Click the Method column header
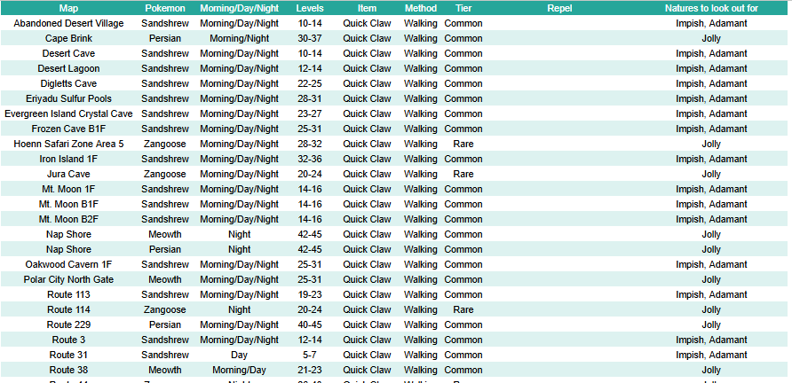This screenshot has height=383, width=792. pos(420,8)
